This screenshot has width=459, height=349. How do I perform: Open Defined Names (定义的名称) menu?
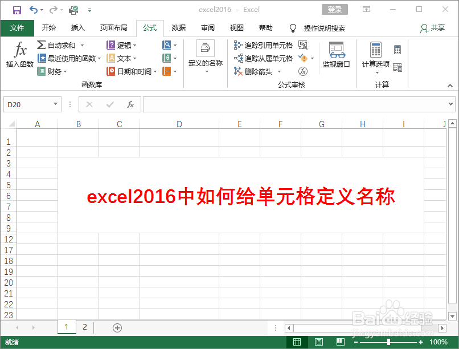pos(206,56)
